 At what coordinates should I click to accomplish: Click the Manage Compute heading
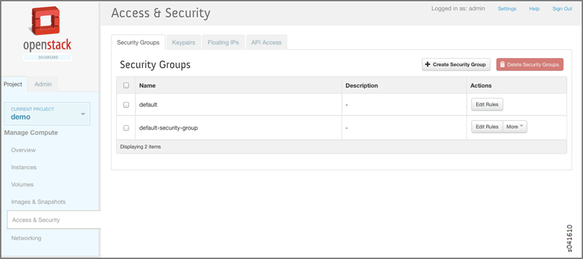[x=31, y=133]
